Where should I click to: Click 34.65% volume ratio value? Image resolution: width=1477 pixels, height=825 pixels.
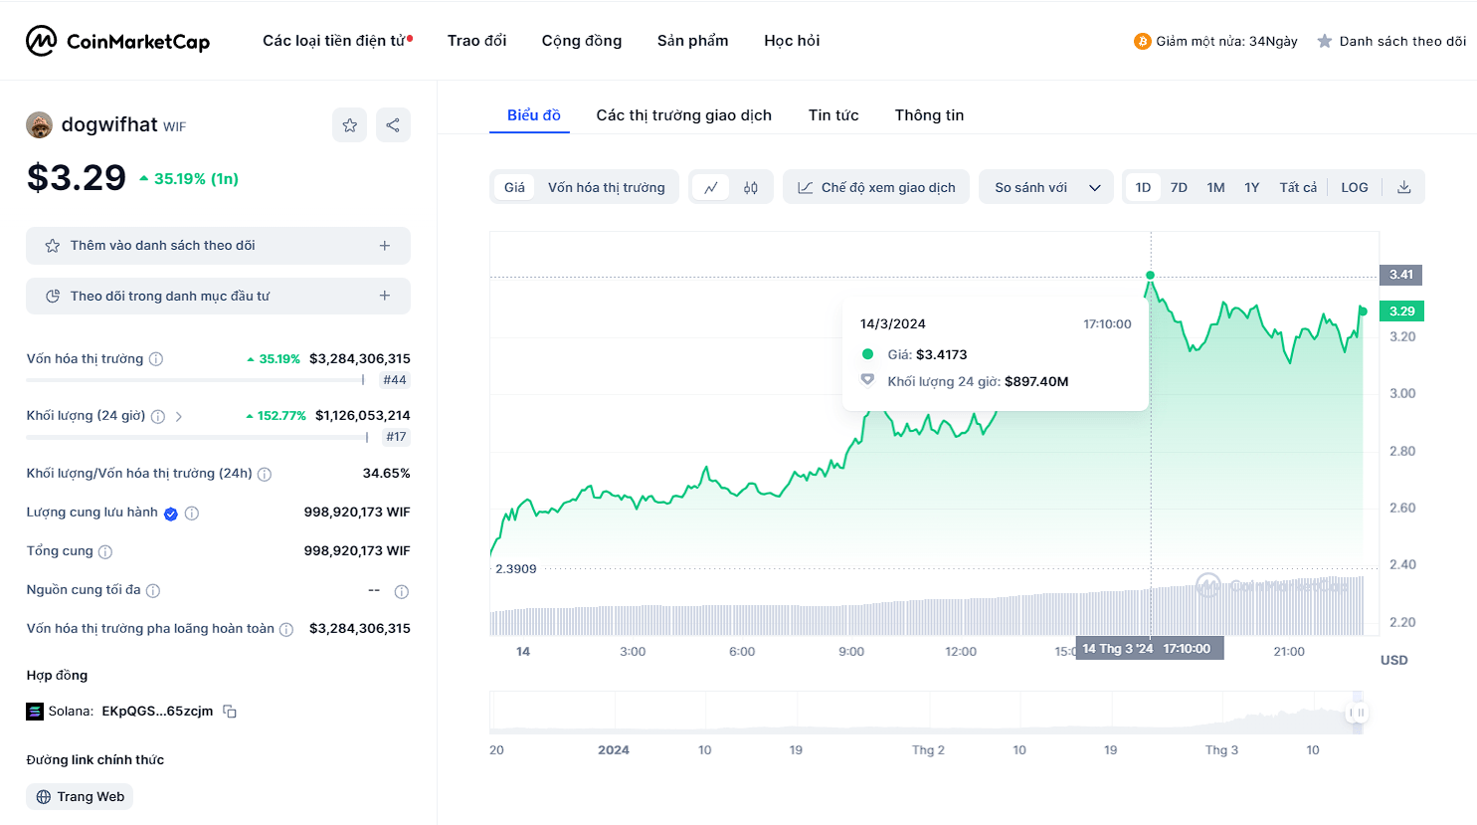click(x=387, y=474)
